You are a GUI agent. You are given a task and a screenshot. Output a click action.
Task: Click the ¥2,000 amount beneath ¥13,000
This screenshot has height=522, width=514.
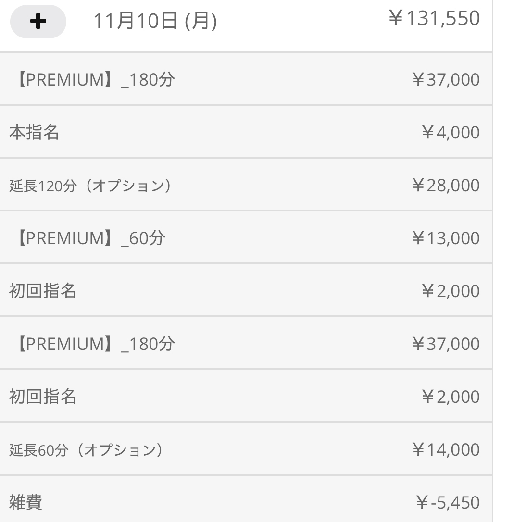tap(450, 291)
